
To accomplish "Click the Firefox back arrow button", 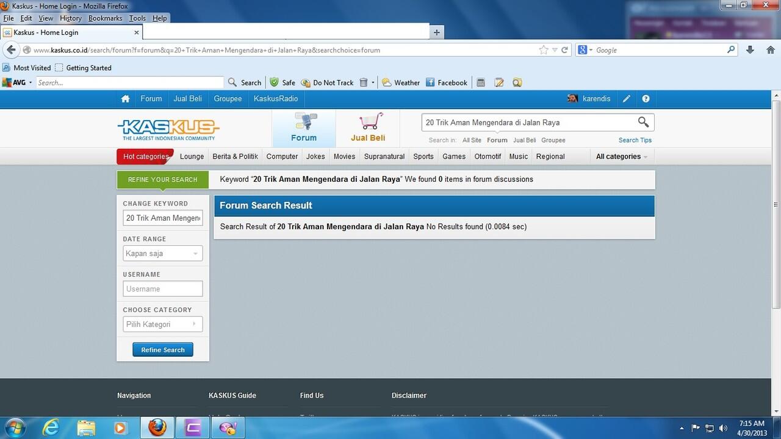I will coord(11,50).
